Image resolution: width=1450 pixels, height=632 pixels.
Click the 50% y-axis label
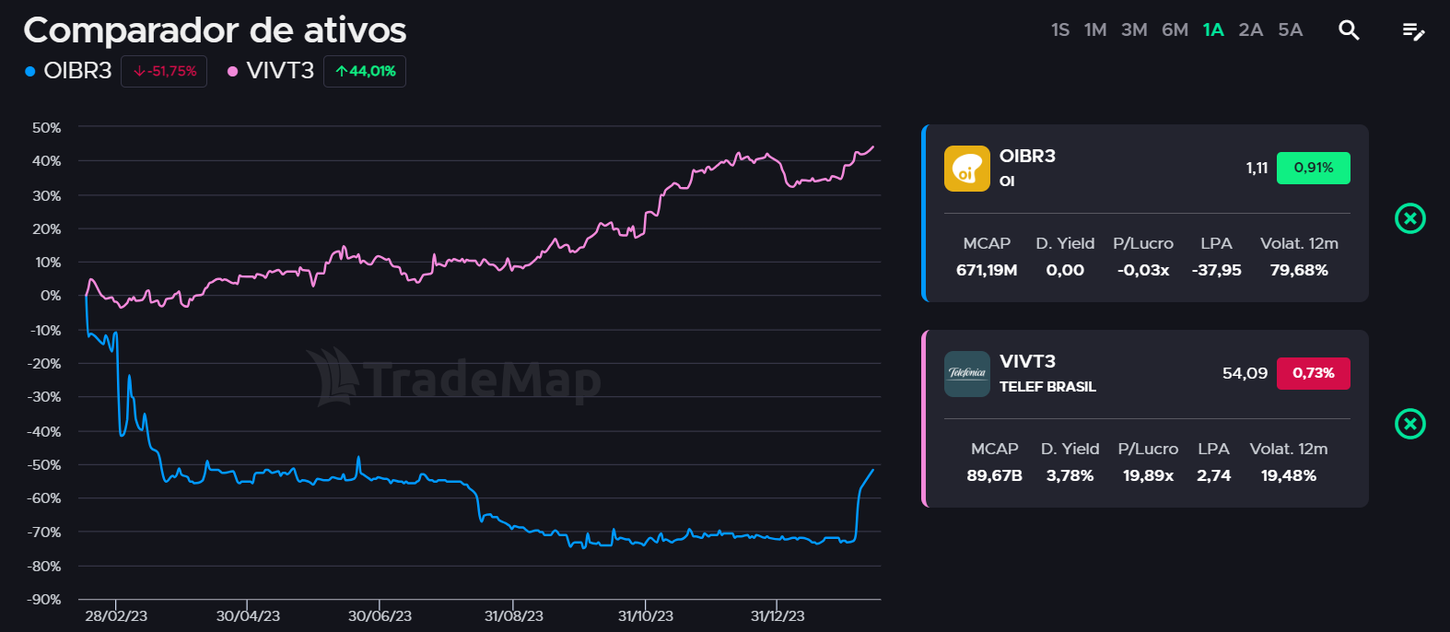click(46, 127)
